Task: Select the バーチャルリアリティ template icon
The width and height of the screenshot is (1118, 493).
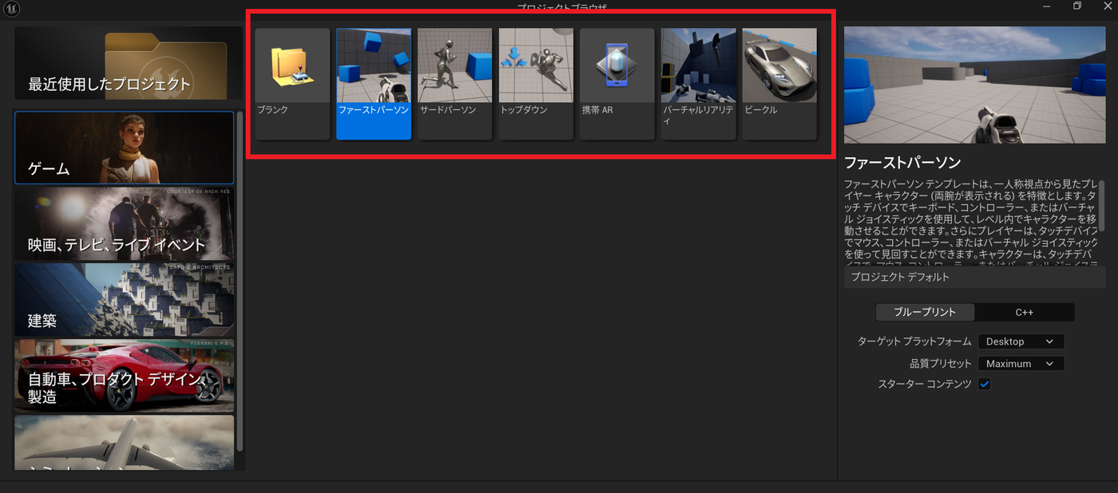Action: (699, 84)
